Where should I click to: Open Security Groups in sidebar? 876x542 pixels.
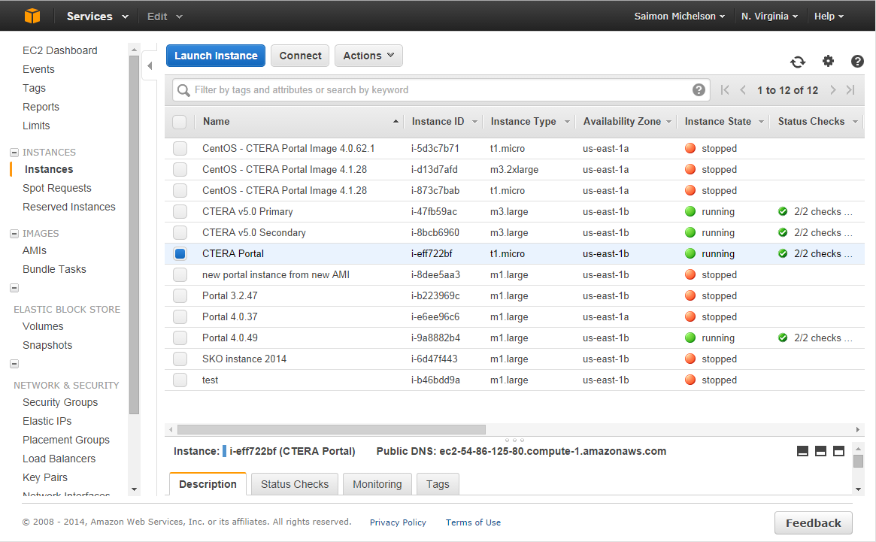[x=59, y=402]
